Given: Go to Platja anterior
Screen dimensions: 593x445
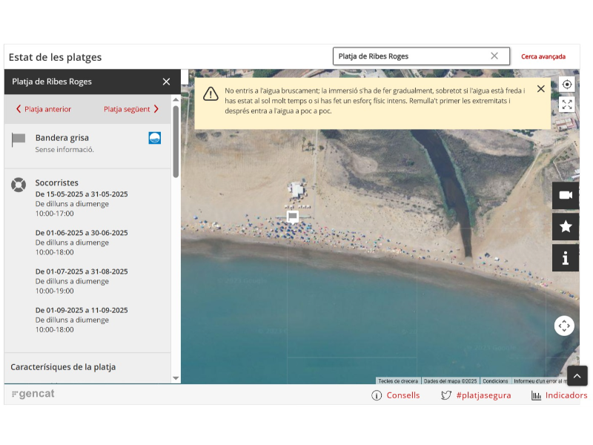Looking at the screenshot, I should pos(44,109).
